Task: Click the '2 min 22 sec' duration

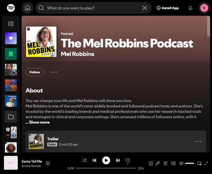Action: point(69,145)
